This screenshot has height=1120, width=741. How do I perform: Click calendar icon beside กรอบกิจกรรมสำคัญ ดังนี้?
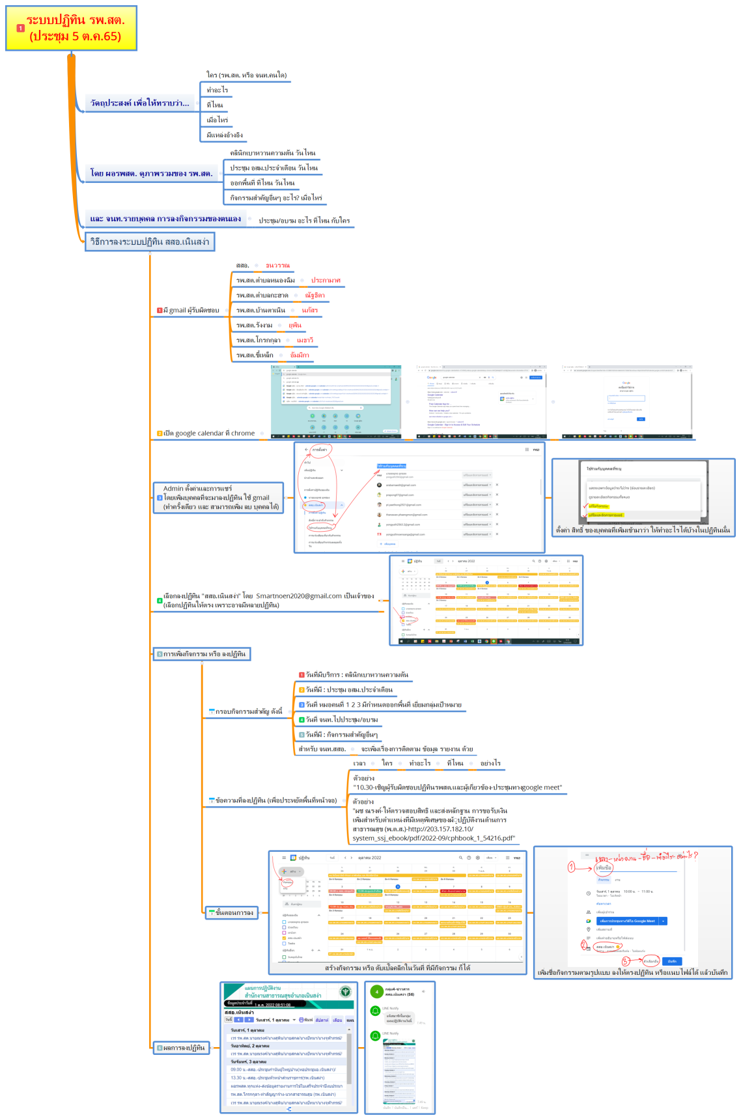tap(212, 712)
